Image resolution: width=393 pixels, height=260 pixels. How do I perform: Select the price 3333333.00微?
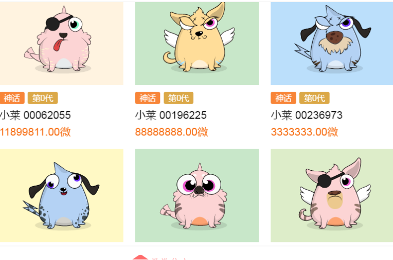(305, 132)
